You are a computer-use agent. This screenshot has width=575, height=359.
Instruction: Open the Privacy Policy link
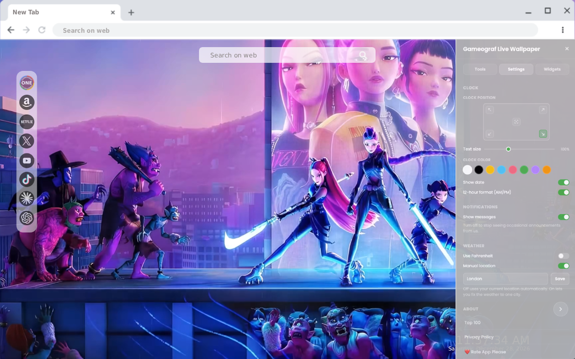pos(479,337)
